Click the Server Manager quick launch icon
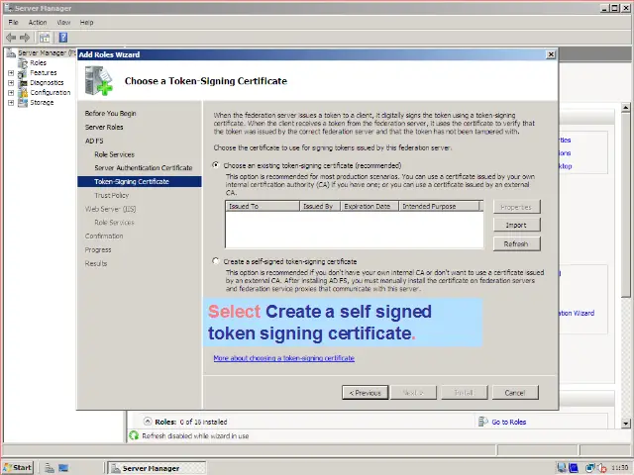This screenshot has height=475, width=634. [x=50, y=468]
